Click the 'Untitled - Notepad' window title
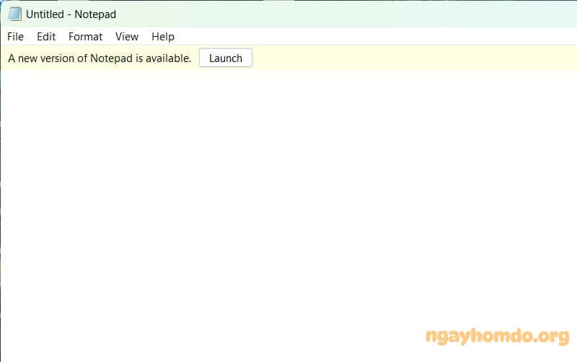 71,14
